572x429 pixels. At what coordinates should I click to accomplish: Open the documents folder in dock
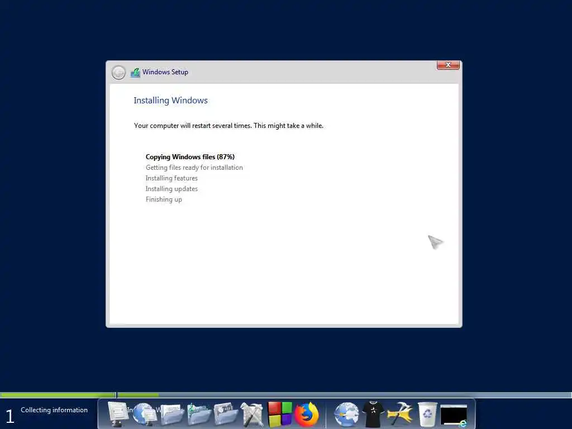172,414
